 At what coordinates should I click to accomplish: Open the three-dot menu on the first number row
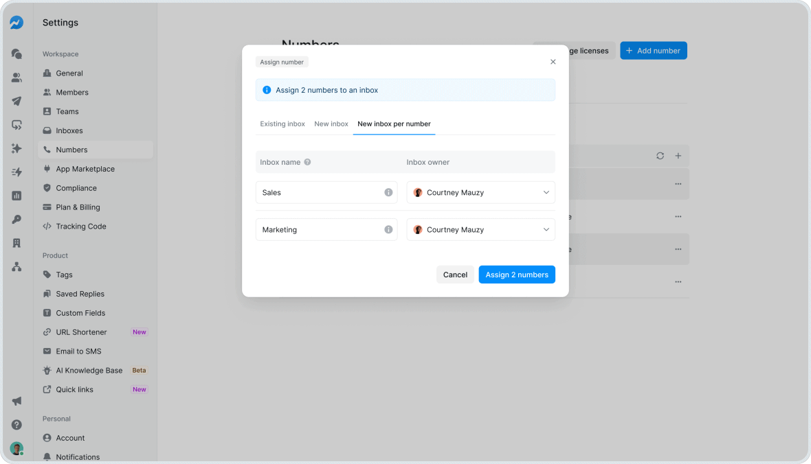678,184
